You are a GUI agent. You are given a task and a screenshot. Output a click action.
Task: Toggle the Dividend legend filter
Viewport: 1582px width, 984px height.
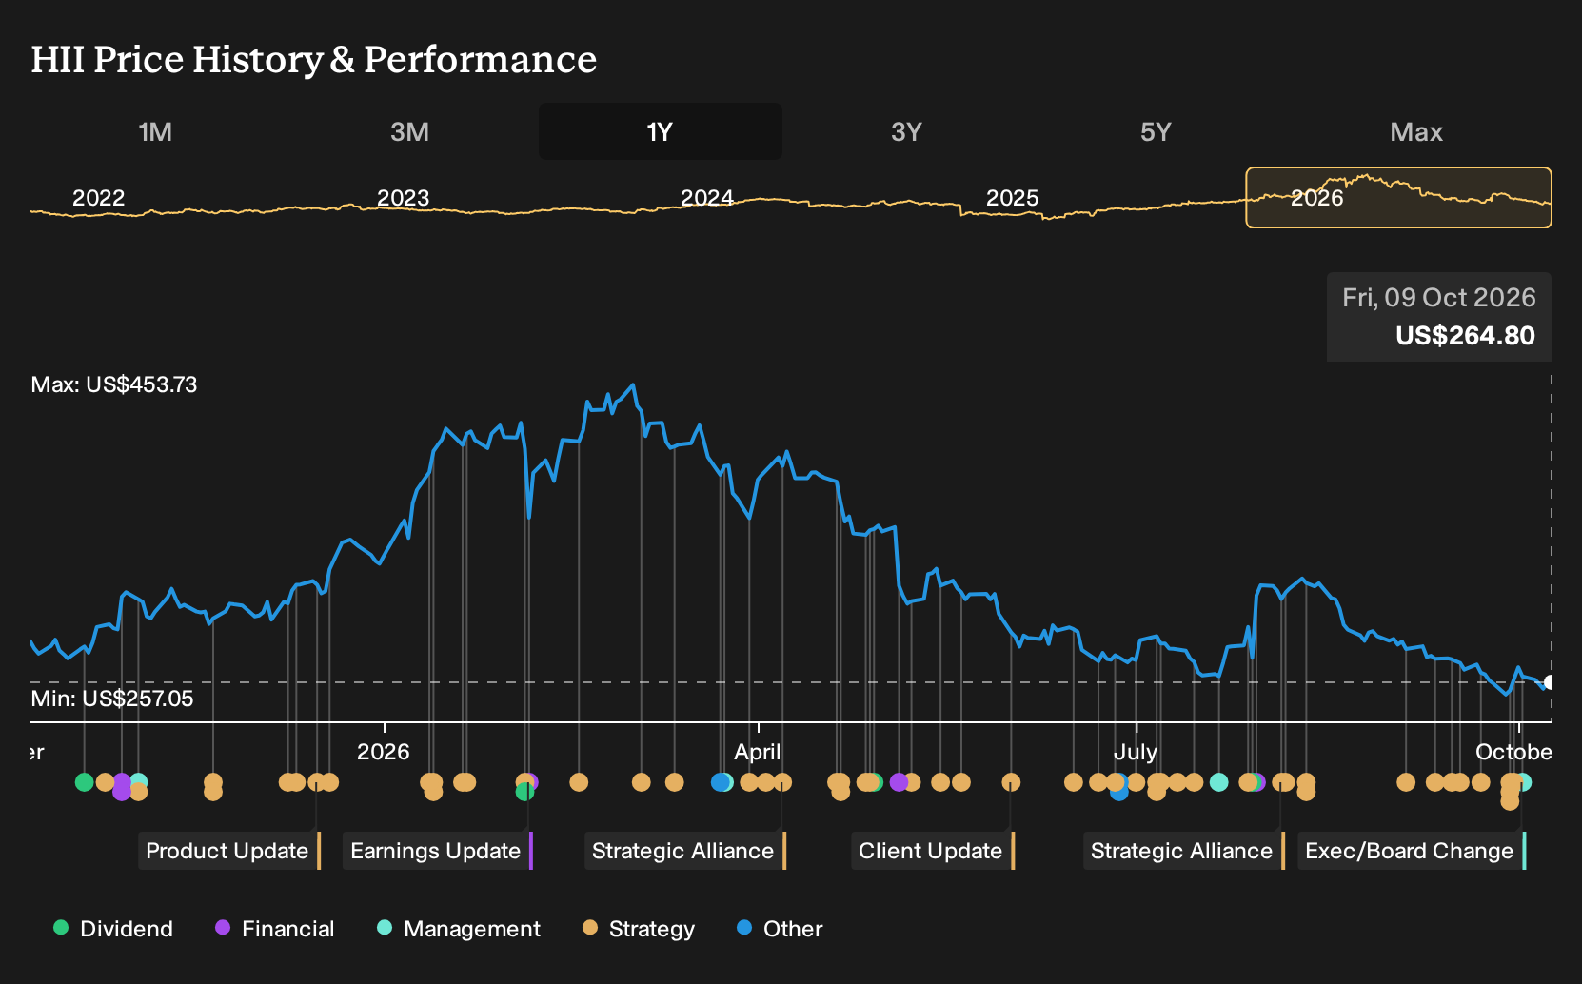pos(113,929)
